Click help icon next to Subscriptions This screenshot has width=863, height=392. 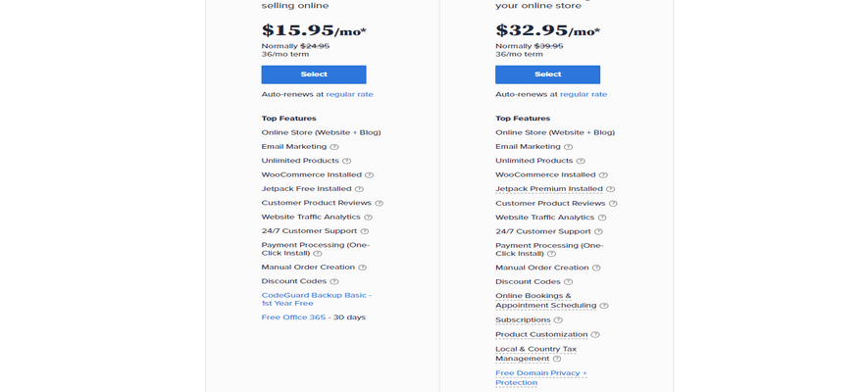coord(558,320)
